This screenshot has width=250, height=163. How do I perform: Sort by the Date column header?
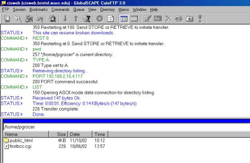click(80, 134)
